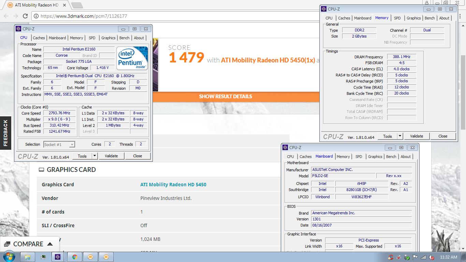Click the CPU-Z icon in Mainboard window title bar
Viewport: 466px width, 262px height.
coord(285,148)
